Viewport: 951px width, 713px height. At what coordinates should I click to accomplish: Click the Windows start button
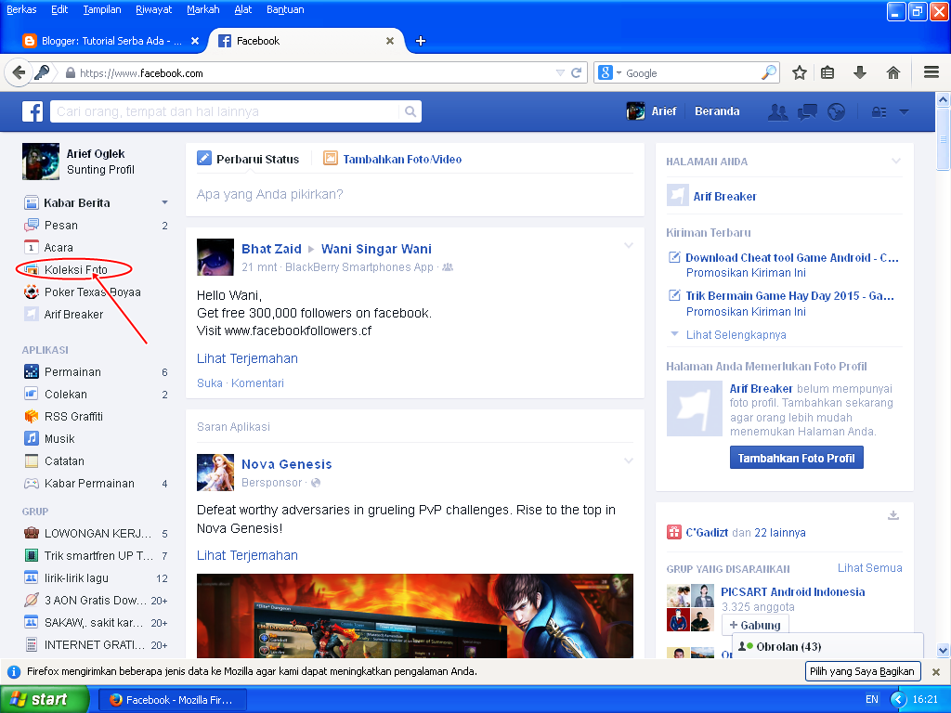point(45,699)
